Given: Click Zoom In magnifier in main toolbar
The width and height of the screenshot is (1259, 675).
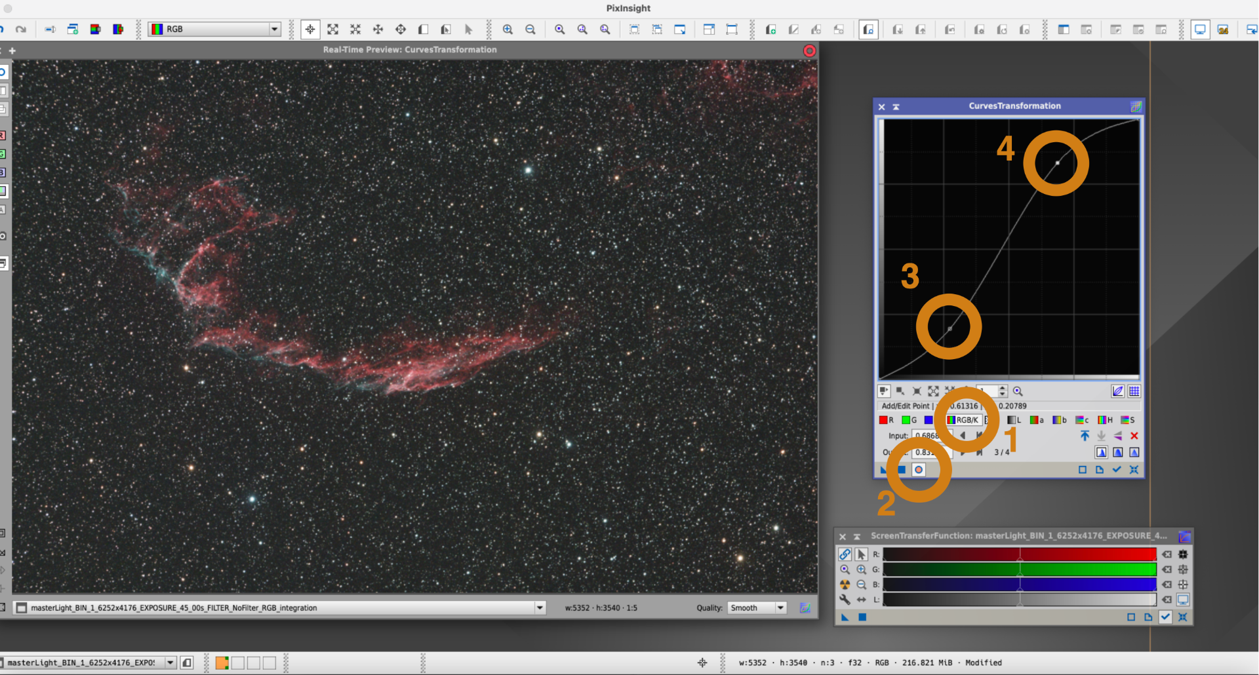Looking at the screenshot, I should coord(508,29).
